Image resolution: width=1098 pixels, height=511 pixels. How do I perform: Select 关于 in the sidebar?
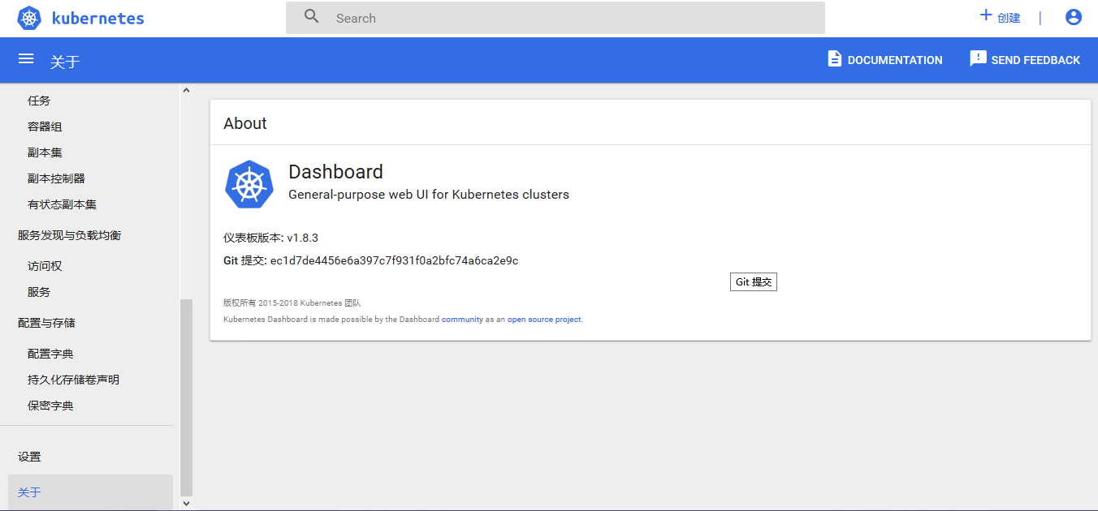[x=30, y=492]
